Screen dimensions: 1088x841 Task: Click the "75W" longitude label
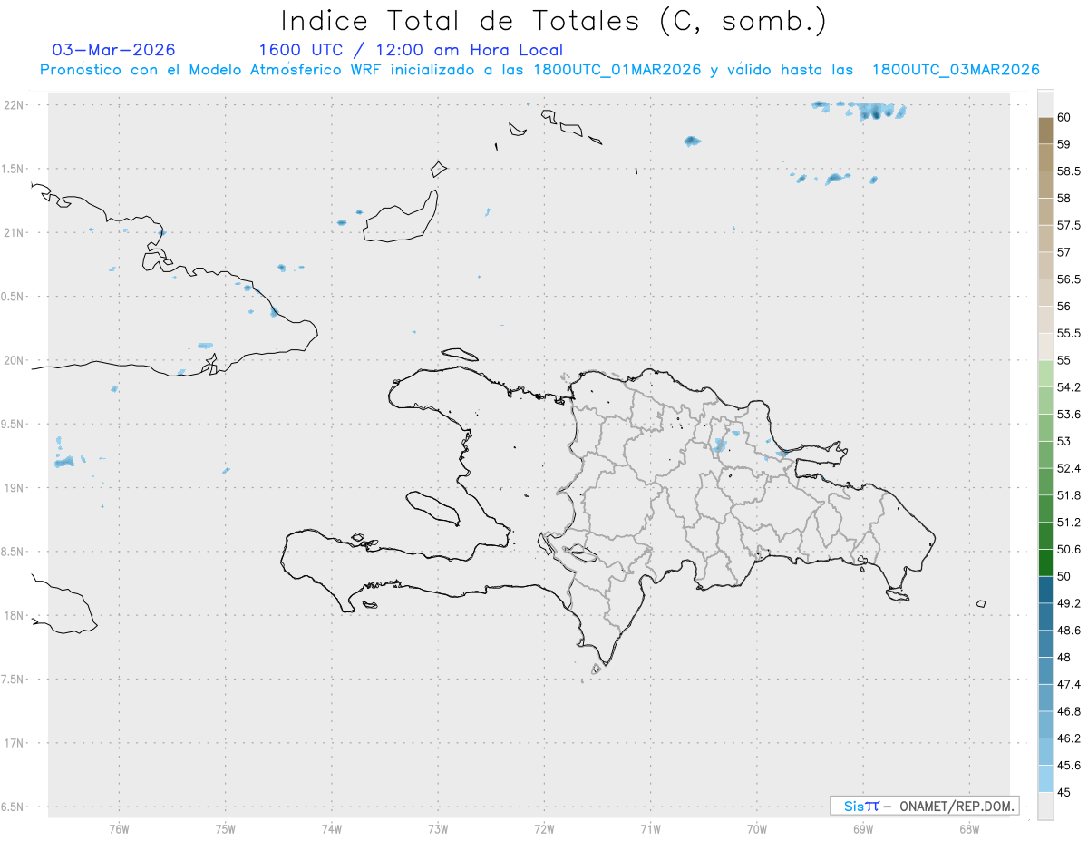pos(226,828)
